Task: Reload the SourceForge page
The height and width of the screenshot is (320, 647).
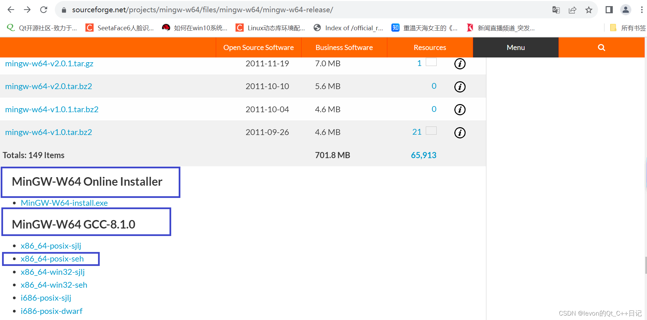Action: [x=44, y=10]
